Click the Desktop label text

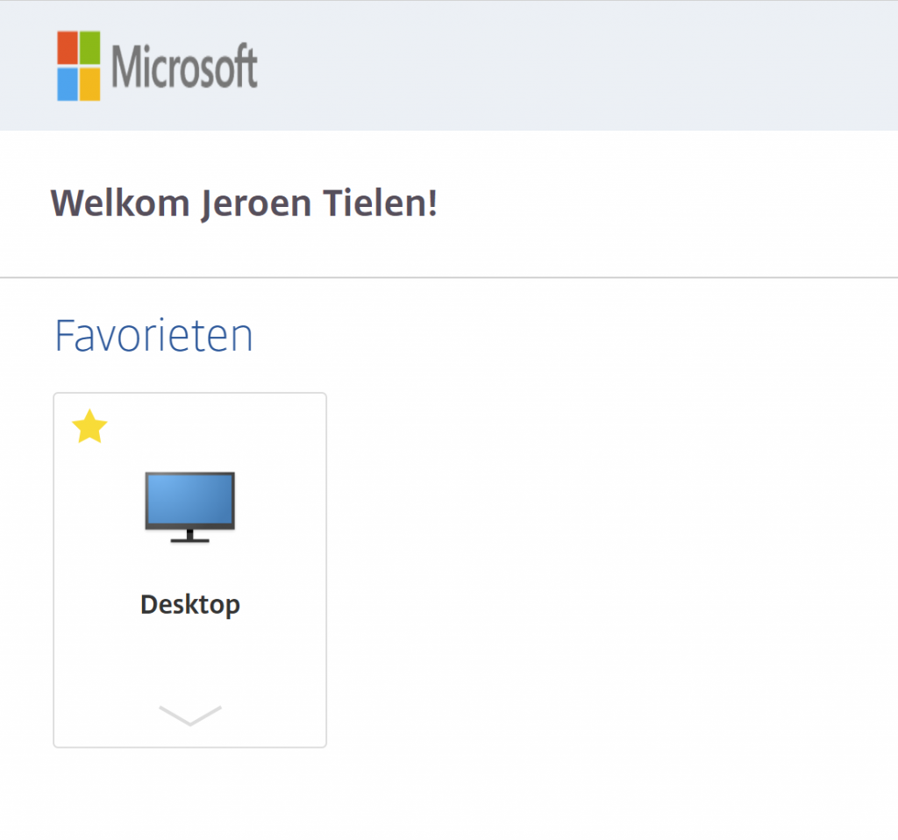coord(190,605)
